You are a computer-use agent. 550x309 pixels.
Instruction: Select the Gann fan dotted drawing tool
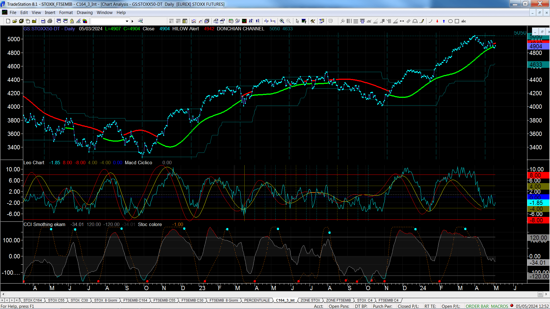pos(376,21)
